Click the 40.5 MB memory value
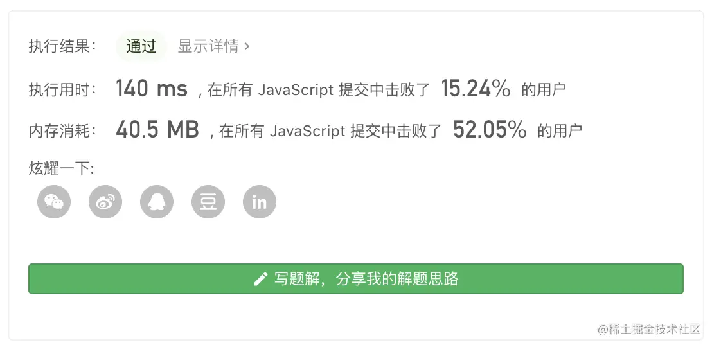 click(157, 130)
